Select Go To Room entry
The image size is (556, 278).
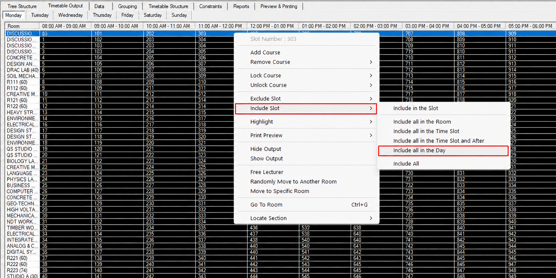point(307,205)
